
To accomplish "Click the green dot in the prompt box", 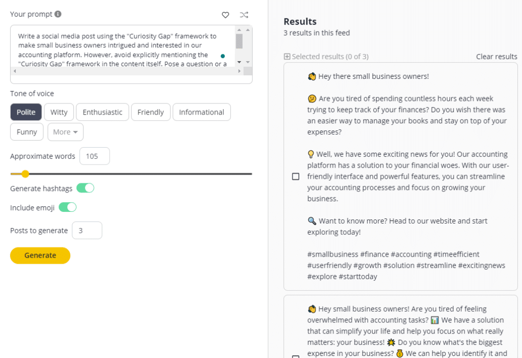I will [223, 56].
